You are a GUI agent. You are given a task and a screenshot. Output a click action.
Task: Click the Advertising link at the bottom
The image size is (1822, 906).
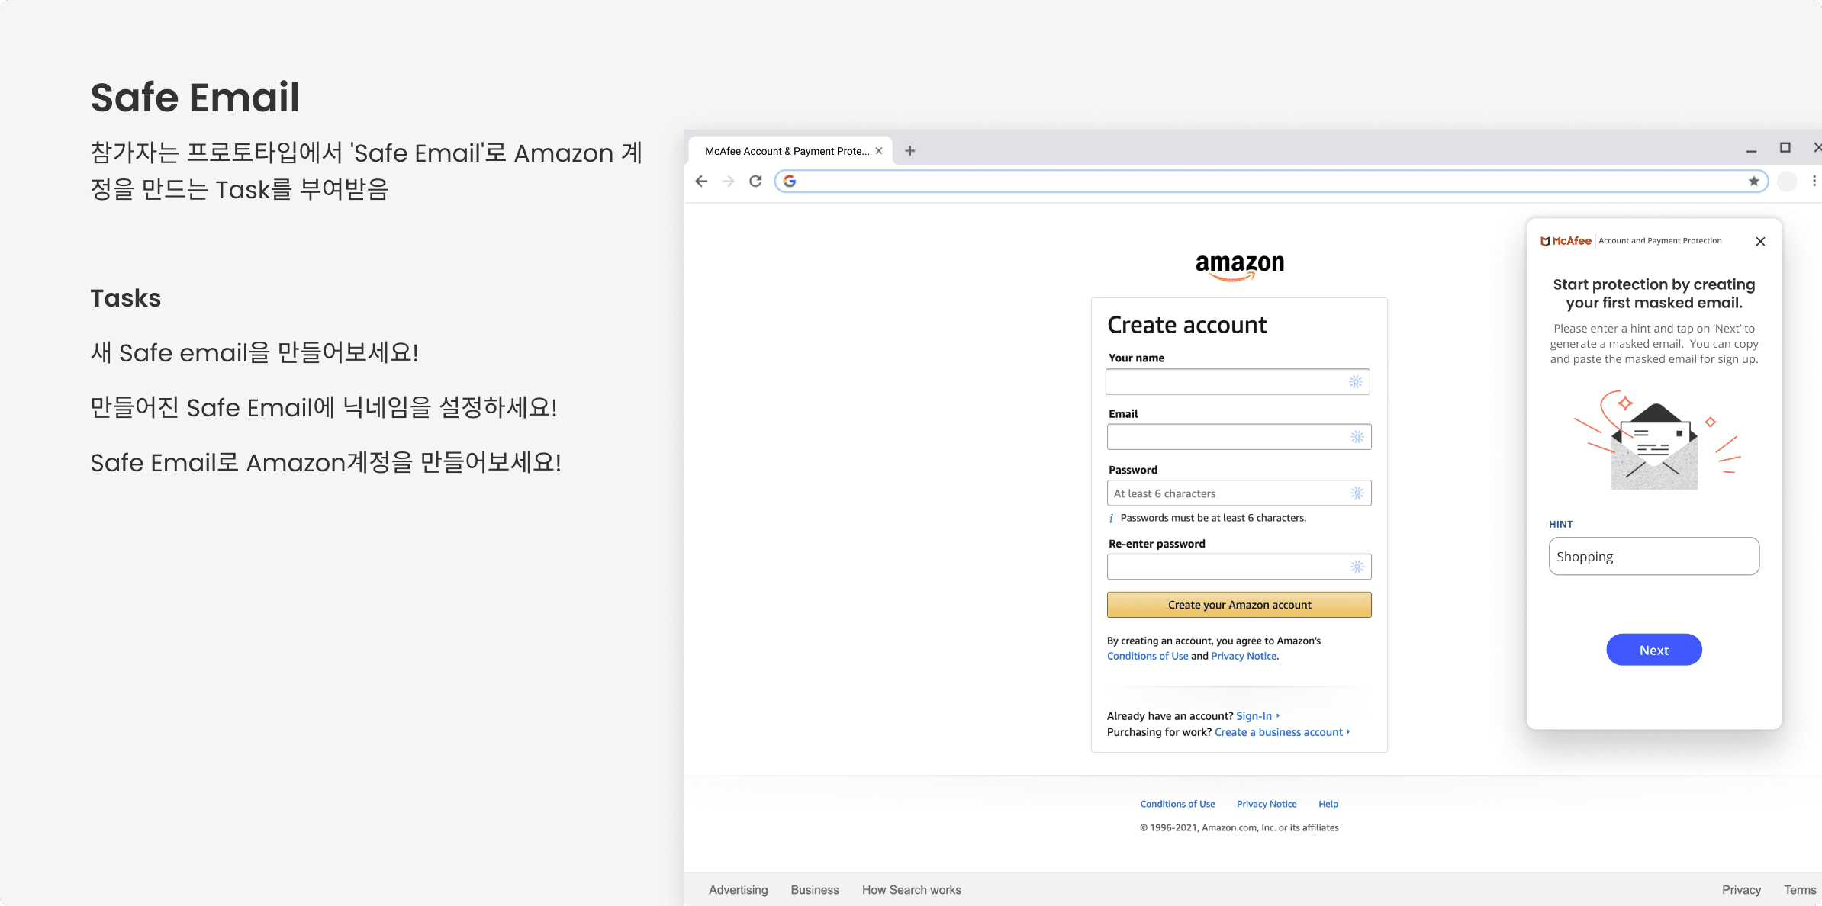(x=739, y=890)
